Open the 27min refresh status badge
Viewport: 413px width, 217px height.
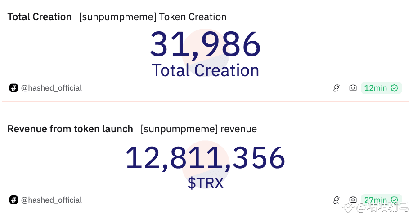381,200
